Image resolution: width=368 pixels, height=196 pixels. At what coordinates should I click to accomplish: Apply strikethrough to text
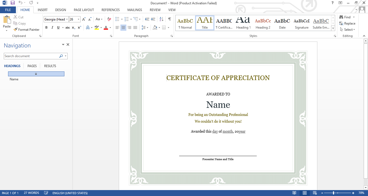[x=67, y=27]
